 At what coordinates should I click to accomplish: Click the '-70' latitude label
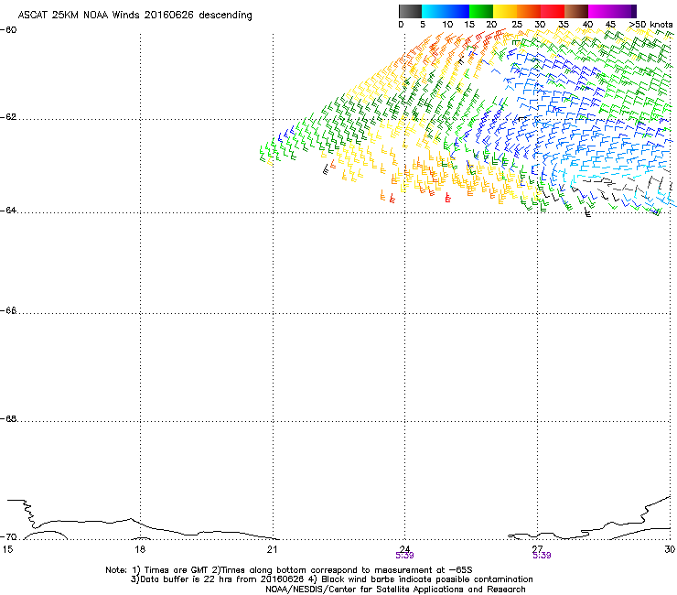pos(8,537)
